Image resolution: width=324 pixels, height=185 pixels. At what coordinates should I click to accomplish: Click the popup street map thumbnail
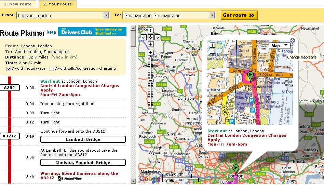250,82
